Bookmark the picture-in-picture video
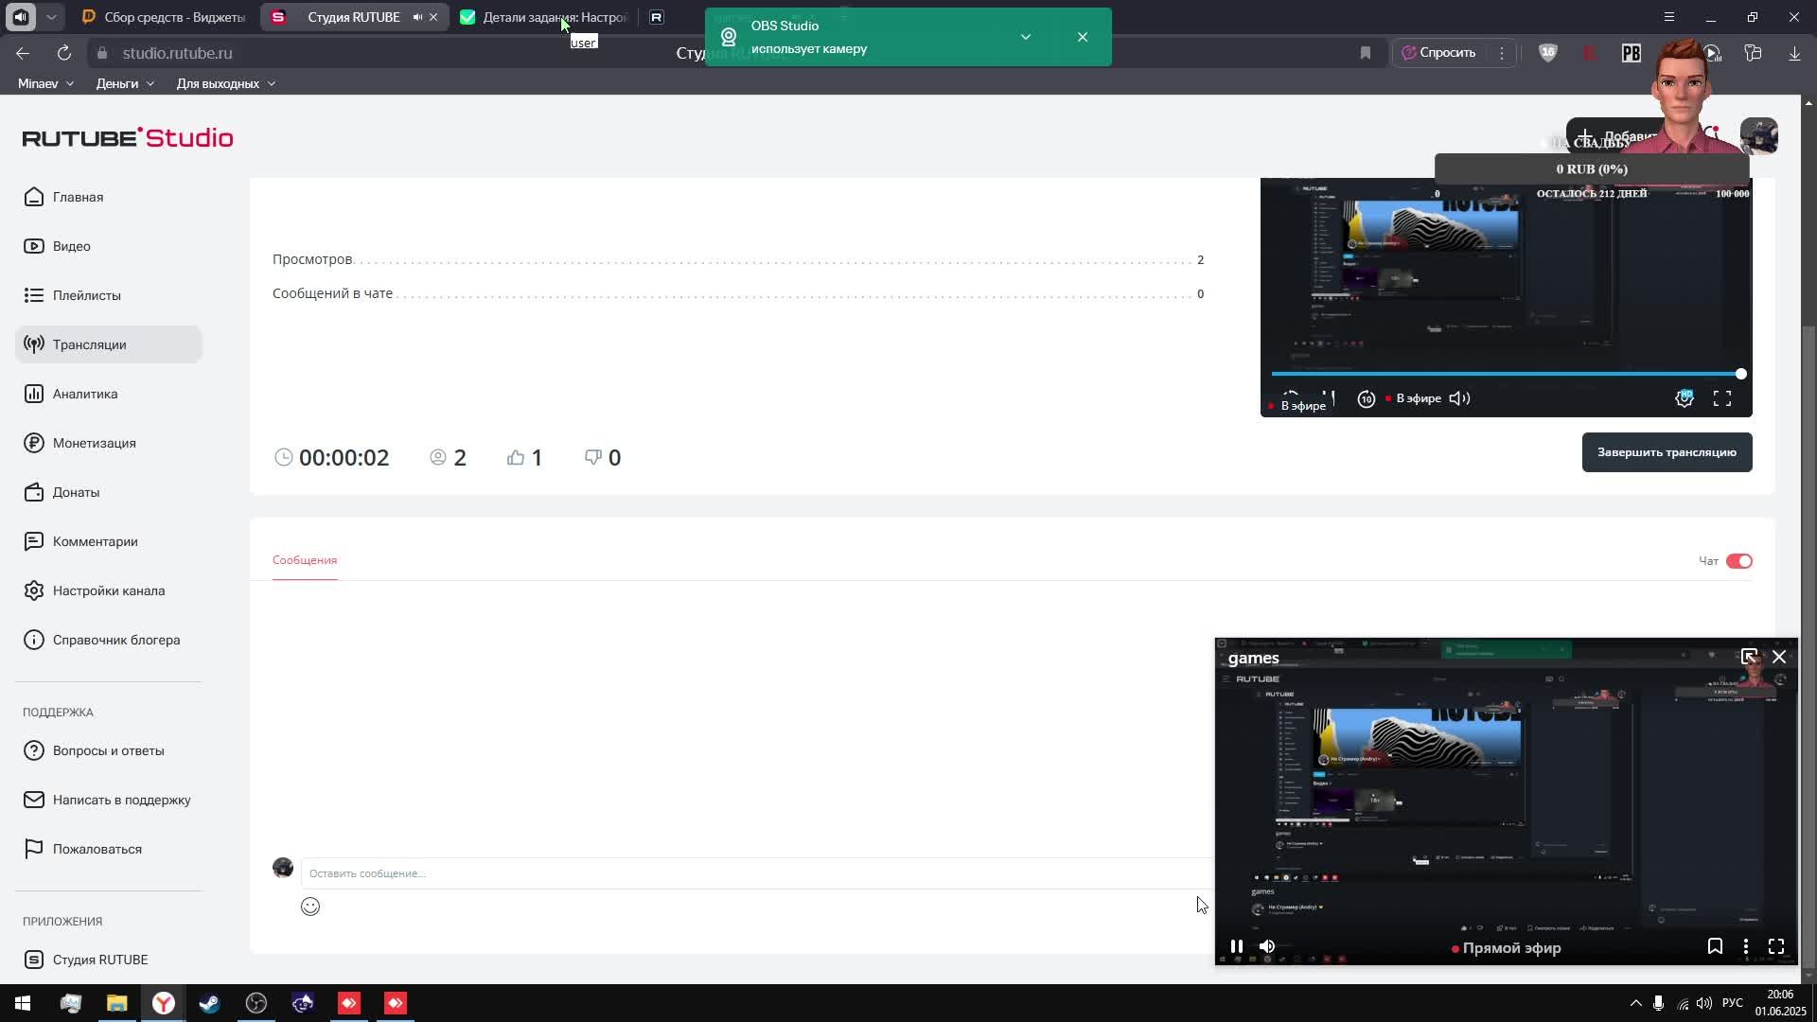 (1715, 946)
